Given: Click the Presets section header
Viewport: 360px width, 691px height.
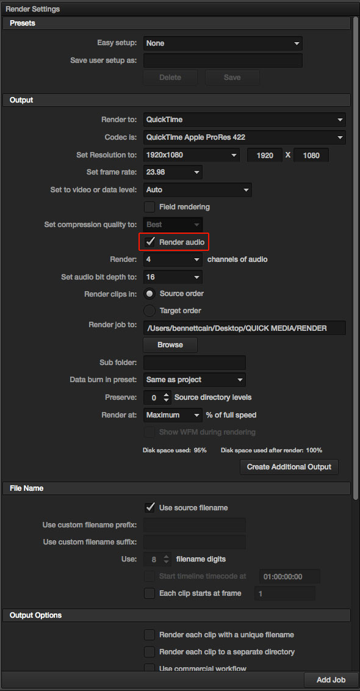Looking at the screenshot, I should pos(176,23).
